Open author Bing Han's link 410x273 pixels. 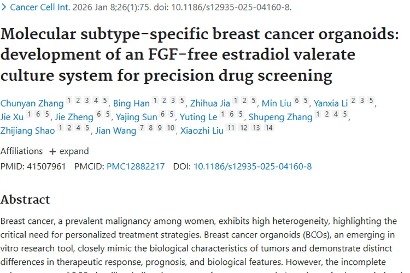click(131, 103)
